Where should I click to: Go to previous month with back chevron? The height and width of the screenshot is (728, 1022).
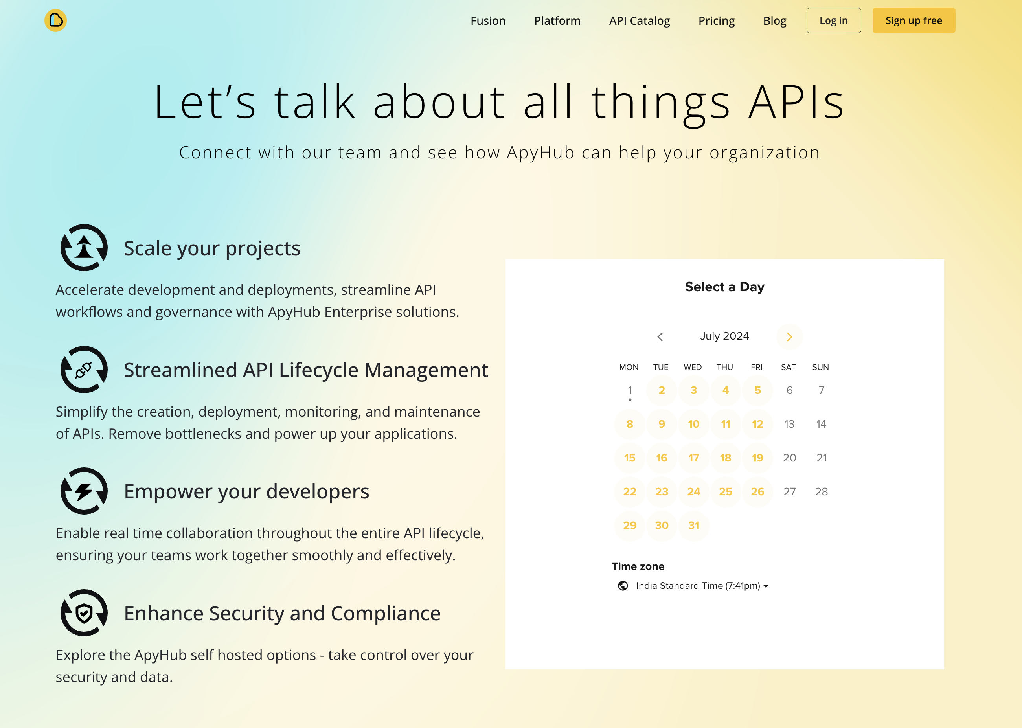[660, 336]
